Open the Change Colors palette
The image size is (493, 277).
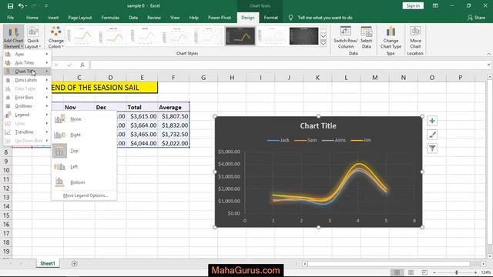(56, 37)
